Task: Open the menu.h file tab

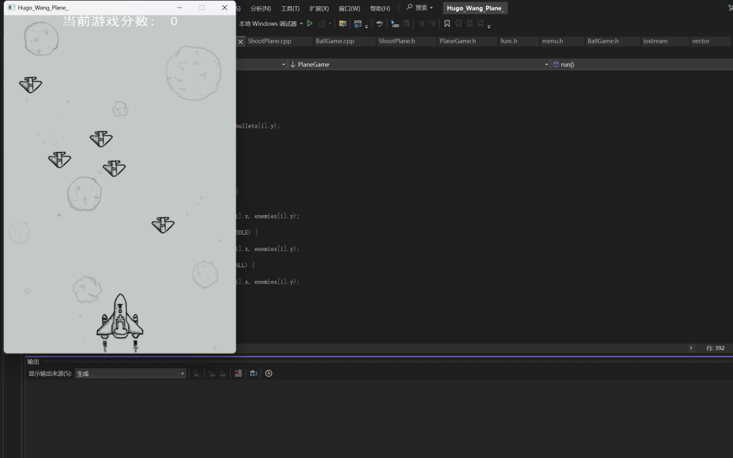Action: [552, 41]
